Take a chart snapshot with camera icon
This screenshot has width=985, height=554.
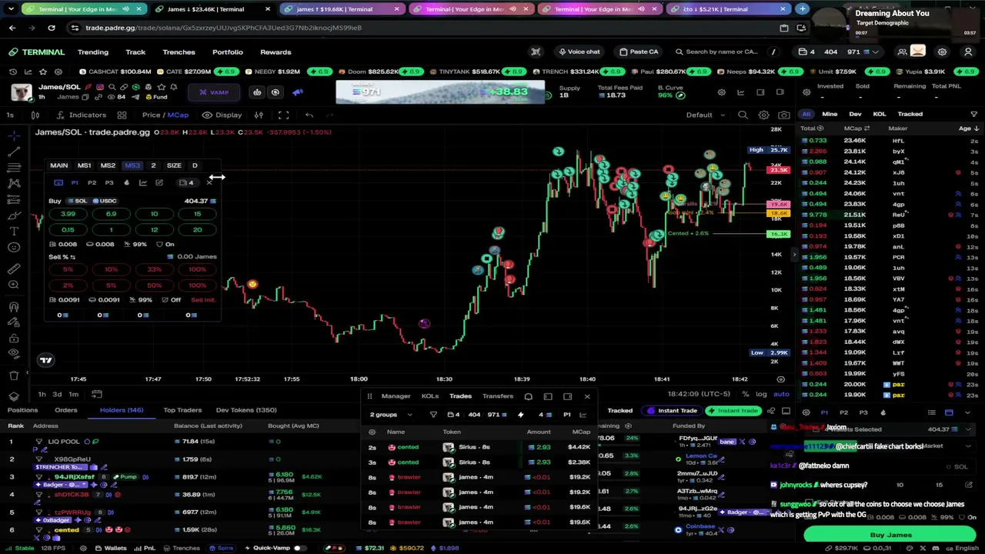point(783,115)
